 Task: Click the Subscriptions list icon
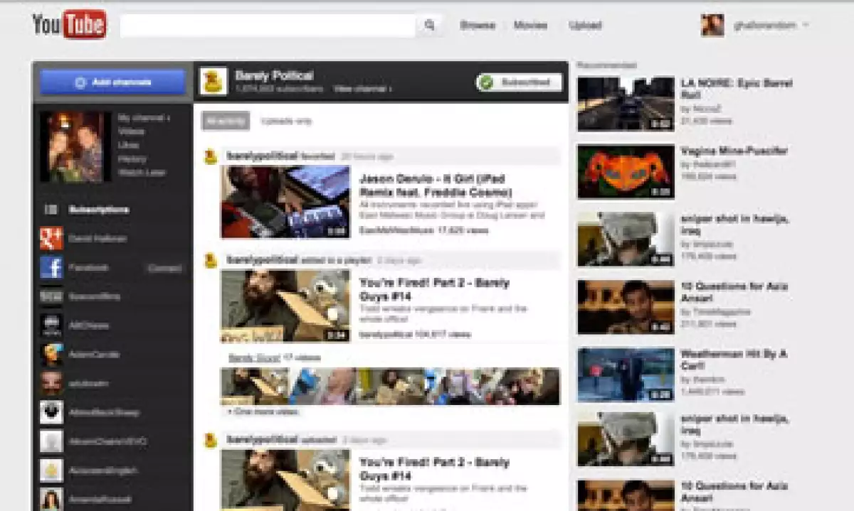[51, 210]
